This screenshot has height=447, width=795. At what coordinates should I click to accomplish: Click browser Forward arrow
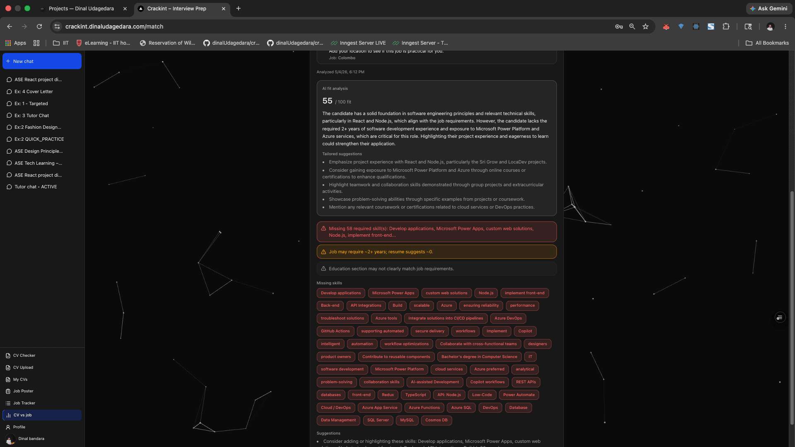pyautogui.click(x=24, y=26)
